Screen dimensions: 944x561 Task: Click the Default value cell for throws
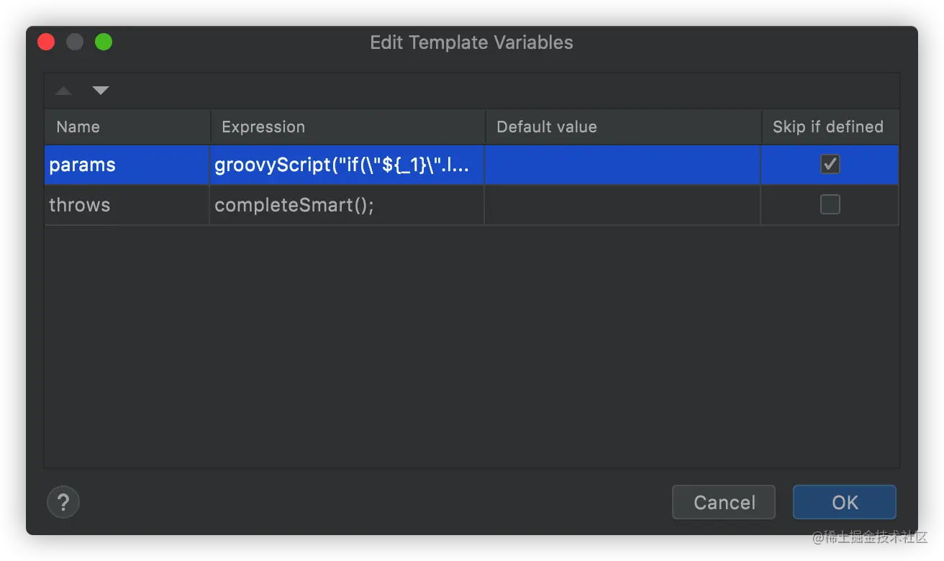coord(622,205)
